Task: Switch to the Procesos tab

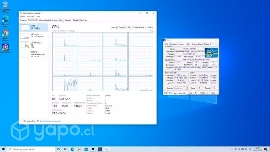Action: pos(23,20)
